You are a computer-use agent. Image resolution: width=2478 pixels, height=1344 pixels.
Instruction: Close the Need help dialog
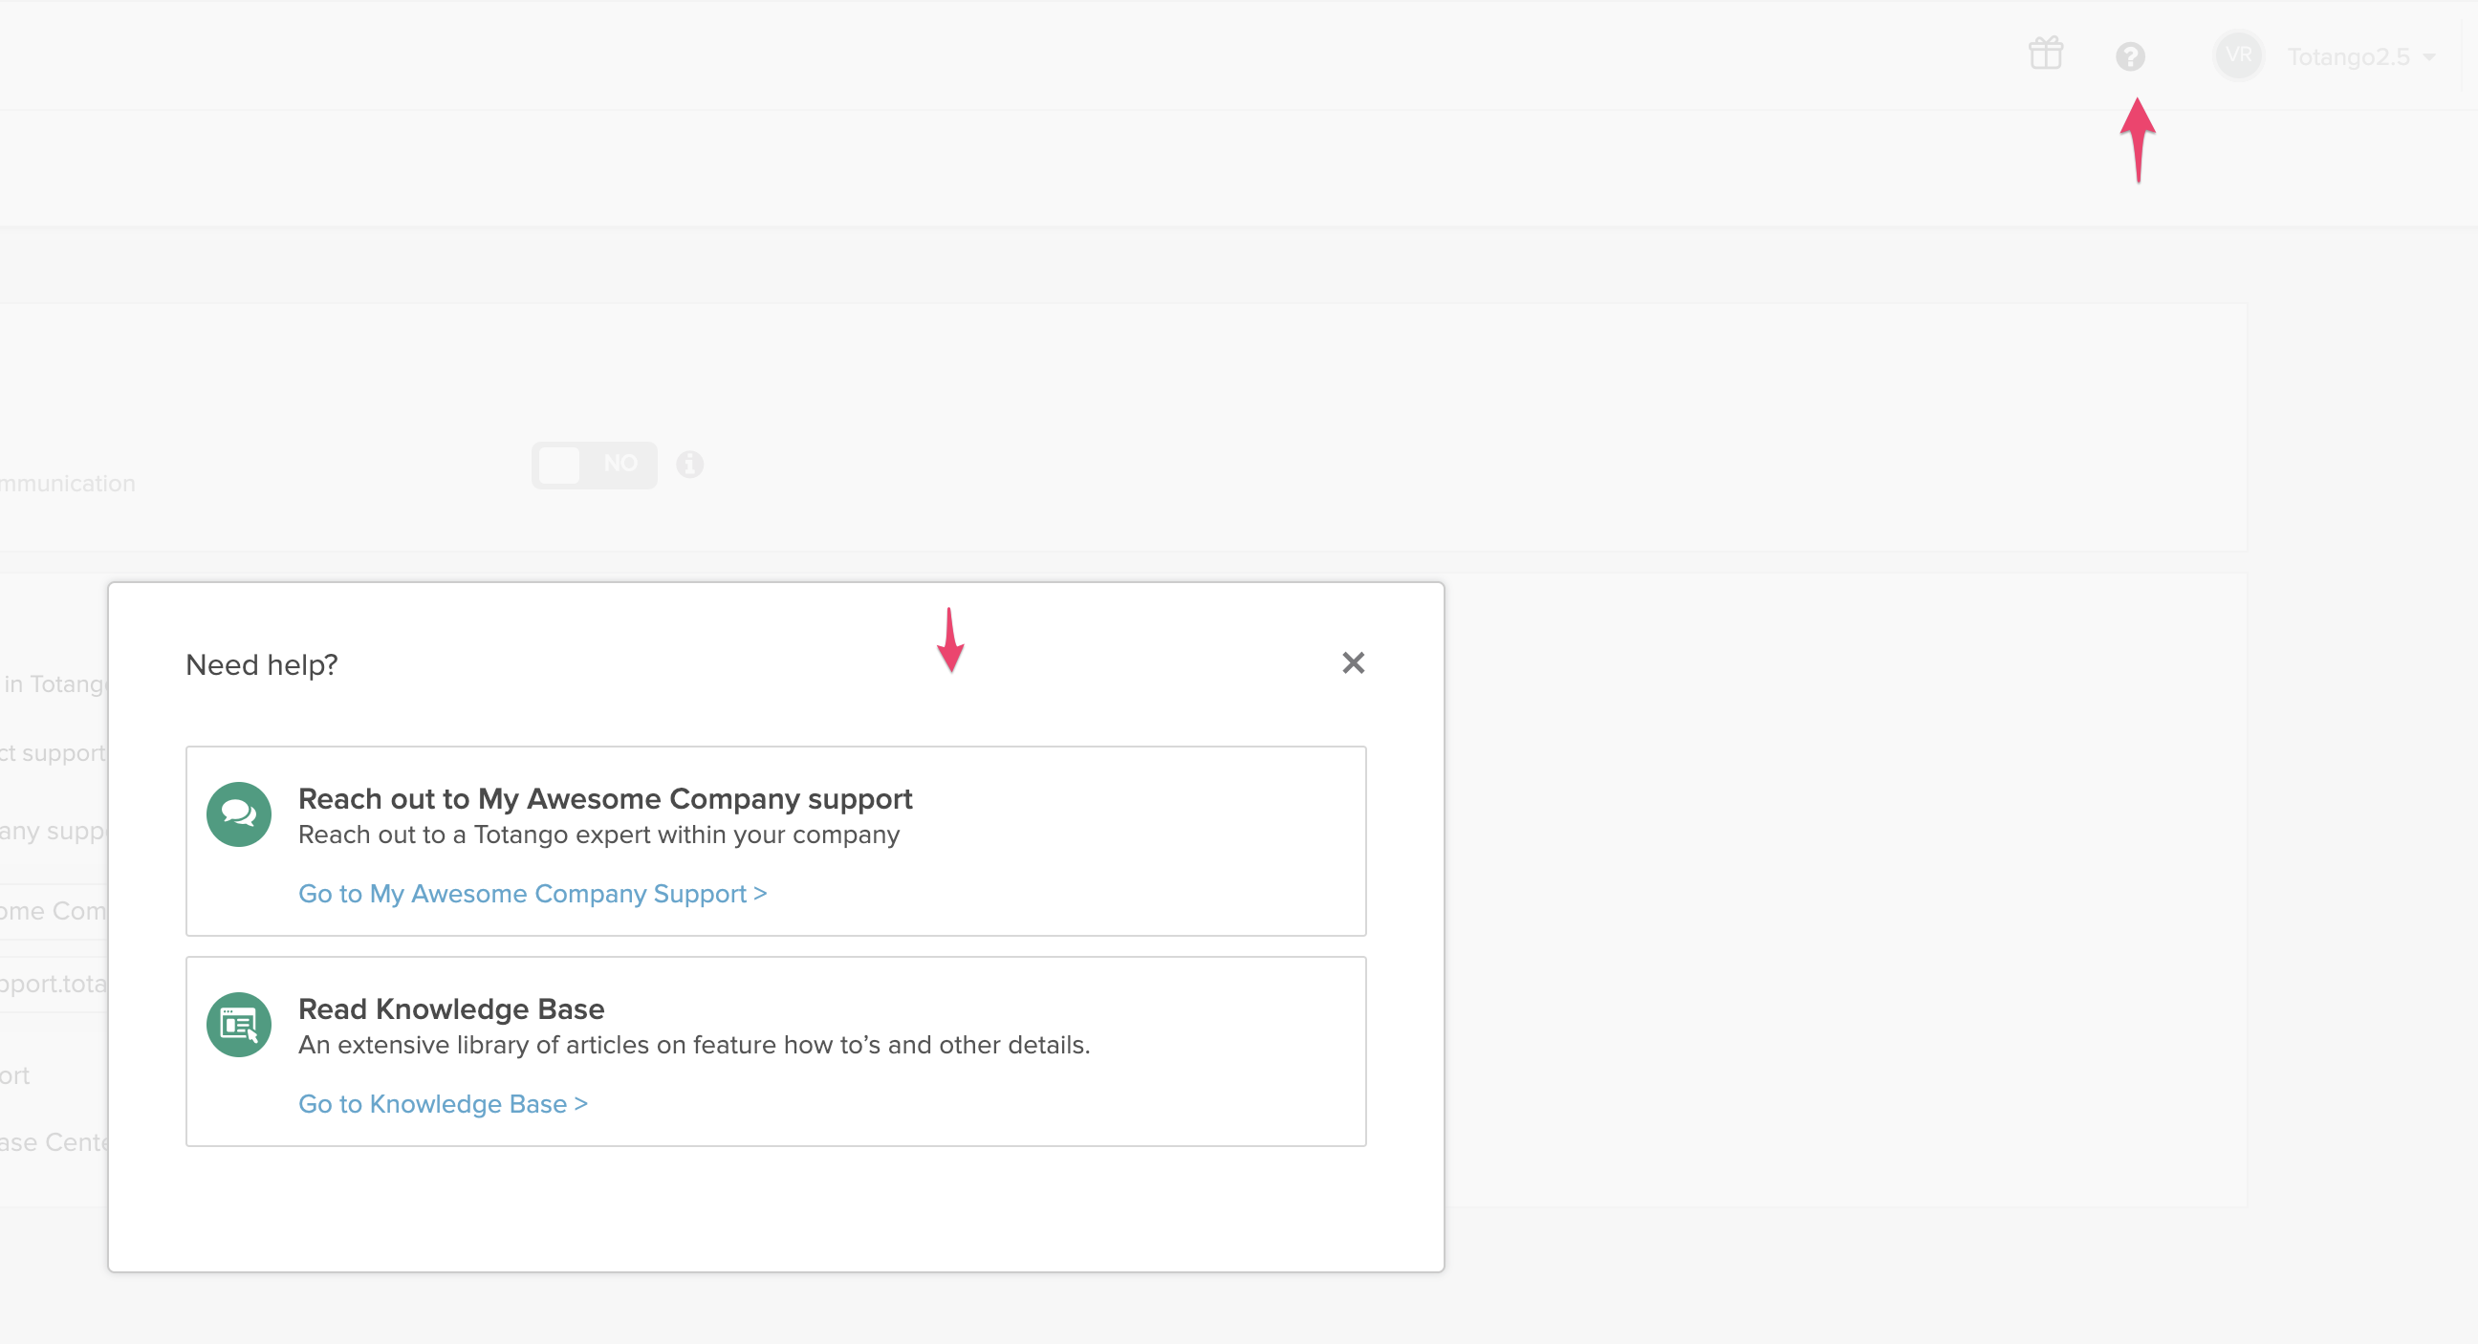[1353, 662]
